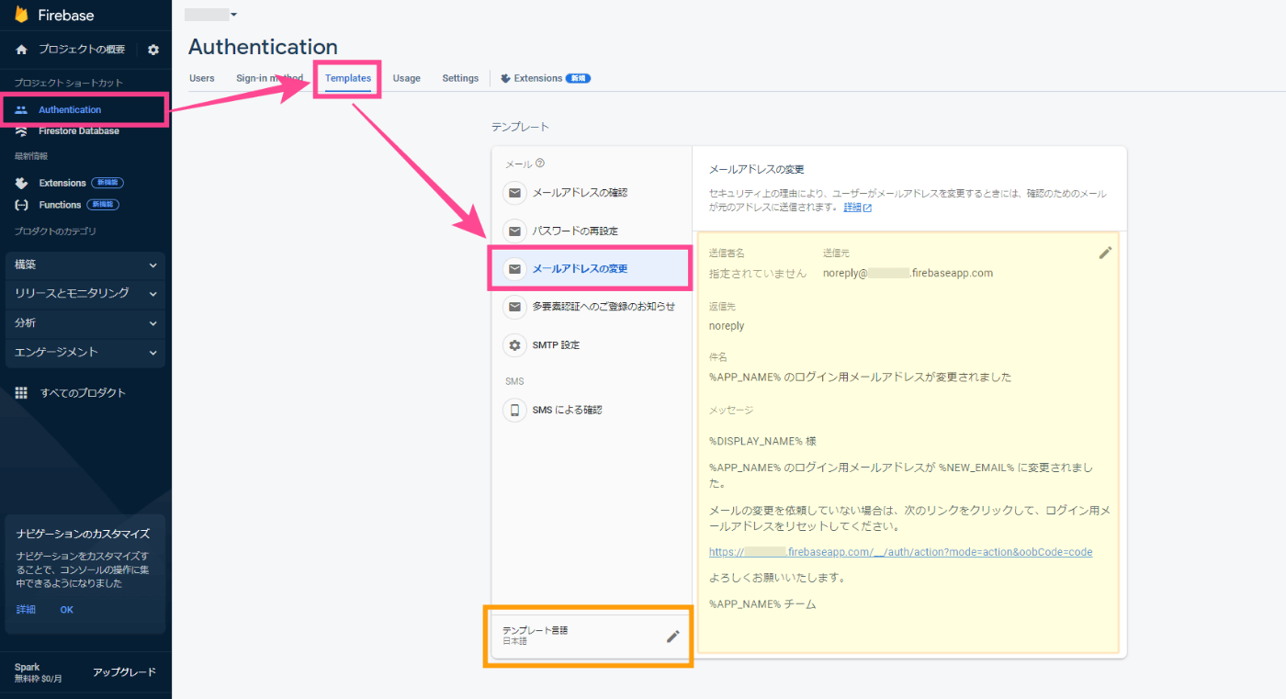Open Extensions in sidebar
The width and height of the screenshot is (1286, 699).
[x=62, y=183]
